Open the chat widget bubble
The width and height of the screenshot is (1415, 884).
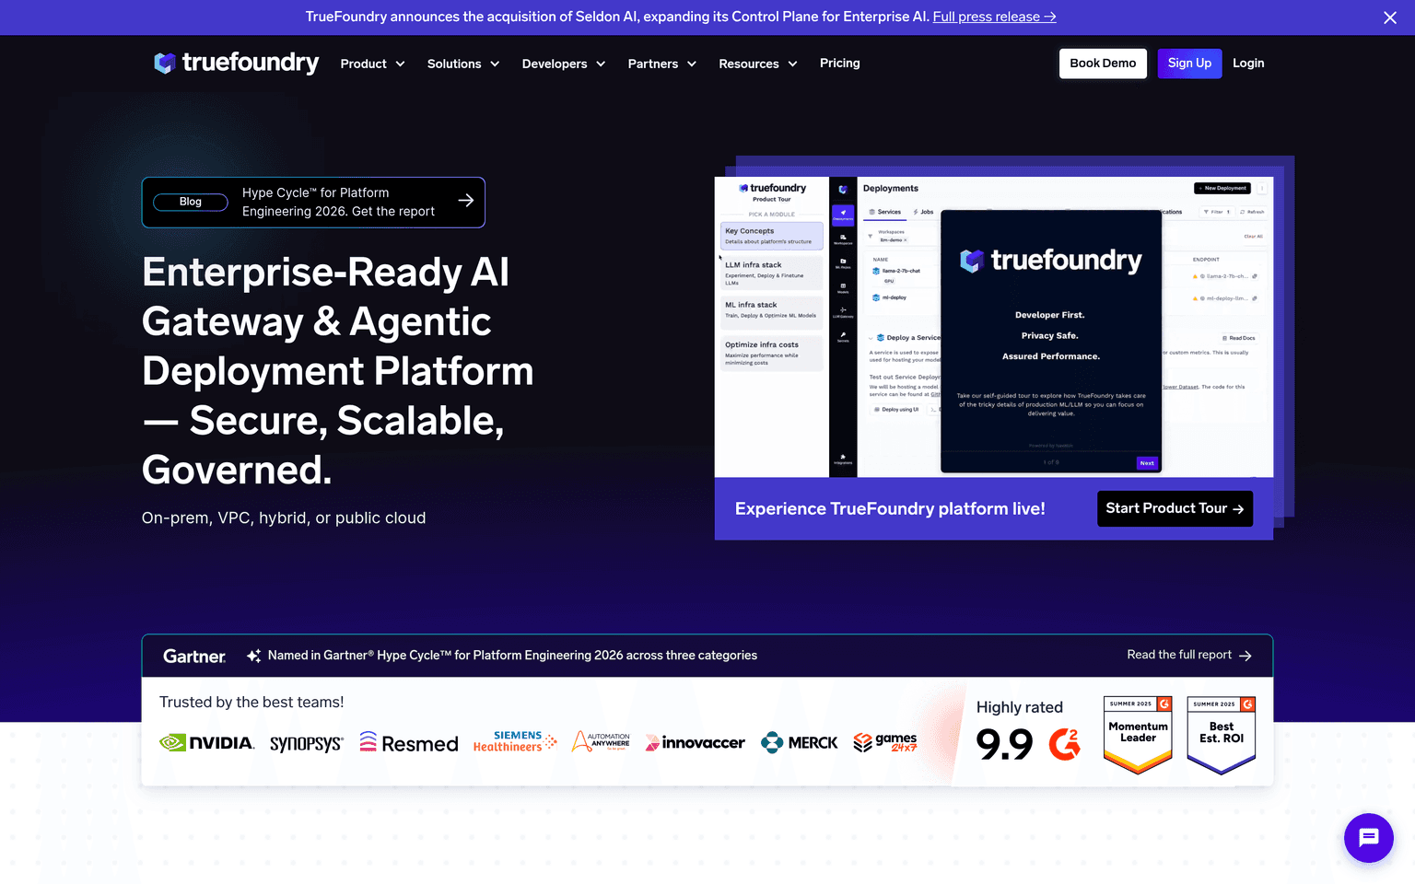pos(1369,838)
